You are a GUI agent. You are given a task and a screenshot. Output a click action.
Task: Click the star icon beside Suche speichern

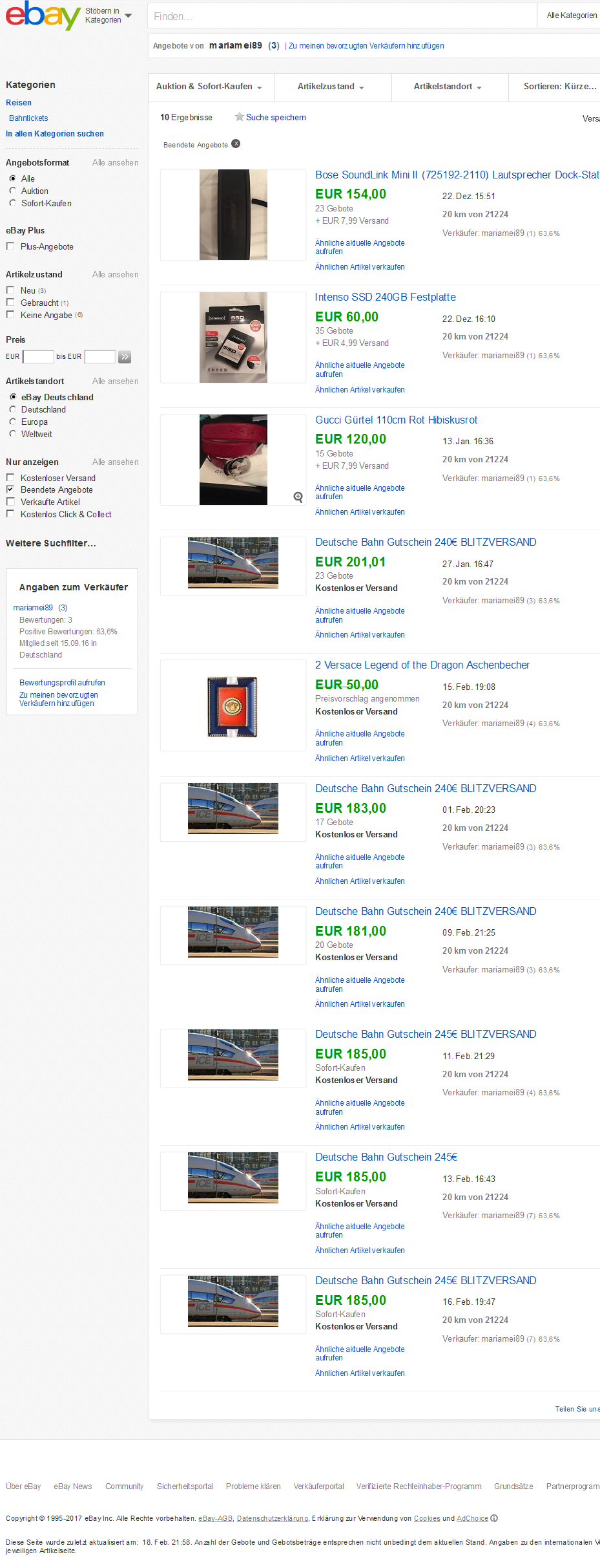(239, 117)
